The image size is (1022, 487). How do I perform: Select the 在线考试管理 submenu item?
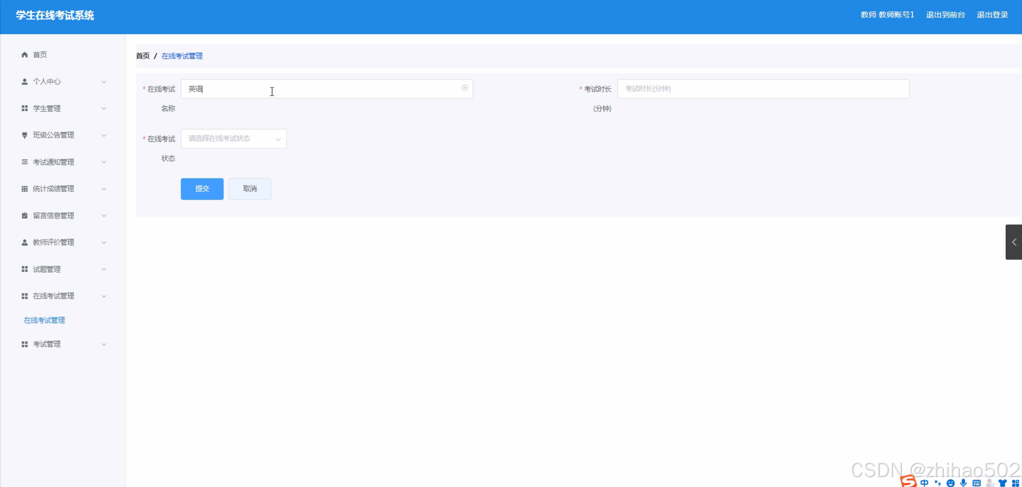44,320
